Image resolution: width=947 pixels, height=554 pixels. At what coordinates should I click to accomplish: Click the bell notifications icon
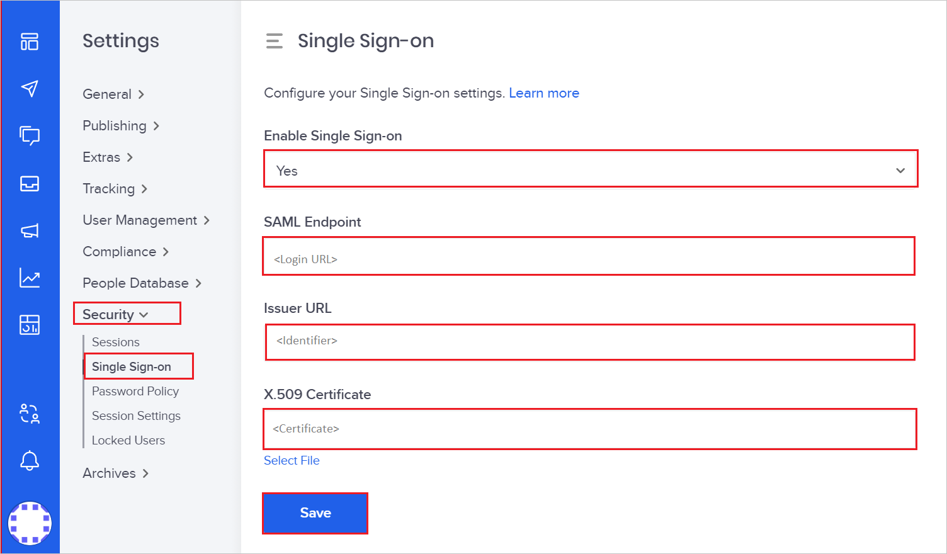tap(30, 461)
